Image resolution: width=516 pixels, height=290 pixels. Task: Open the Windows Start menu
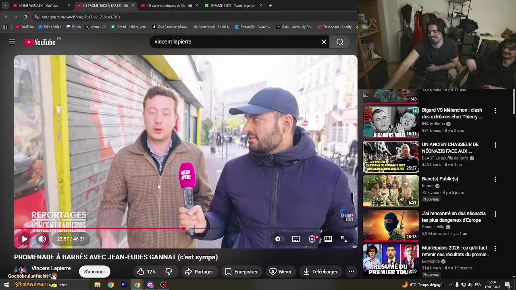(x=6, y=285)
